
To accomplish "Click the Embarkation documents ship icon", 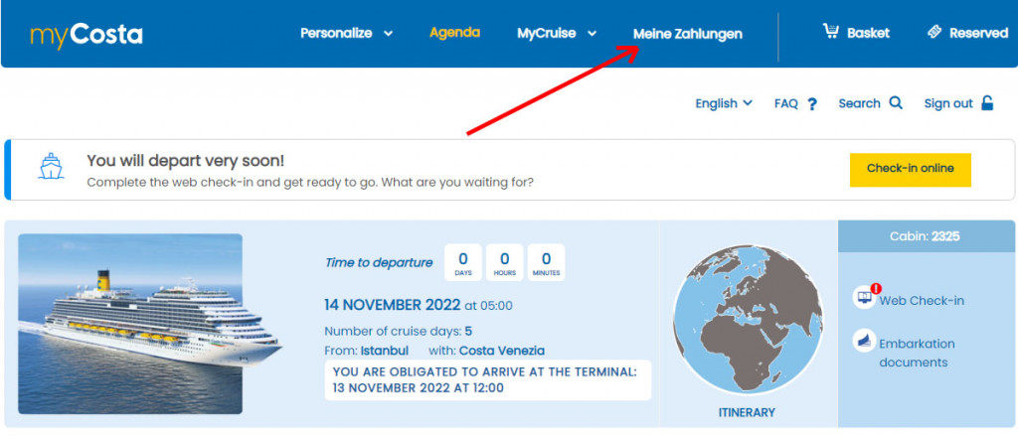I will (x=865, y=343).
